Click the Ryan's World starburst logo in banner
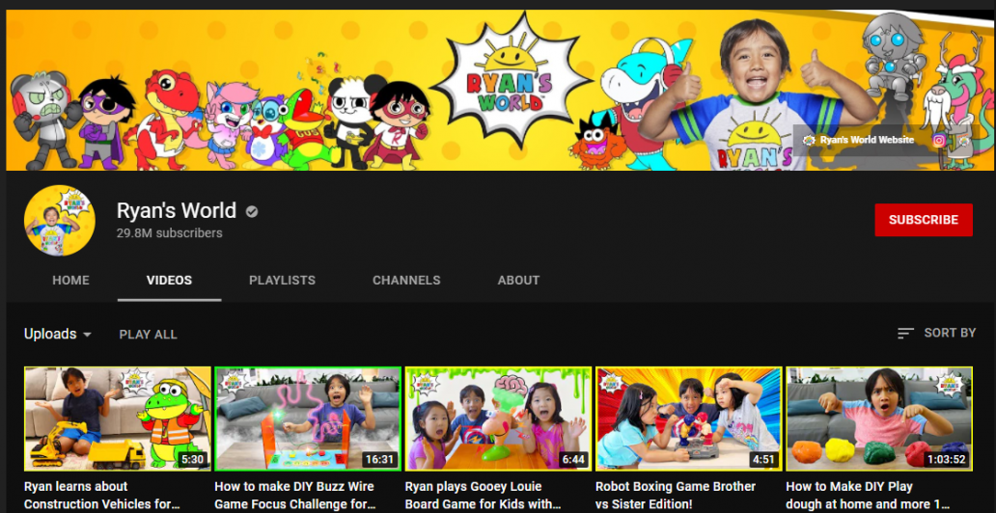Screen dimensions: 996x513 [x=511, y=83]
